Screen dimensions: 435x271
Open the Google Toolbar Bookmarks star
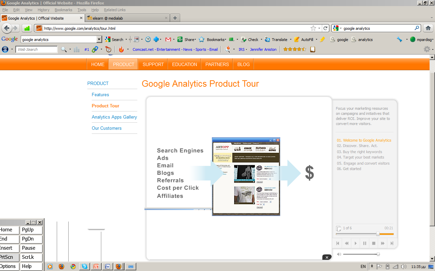tap(202, 39)
